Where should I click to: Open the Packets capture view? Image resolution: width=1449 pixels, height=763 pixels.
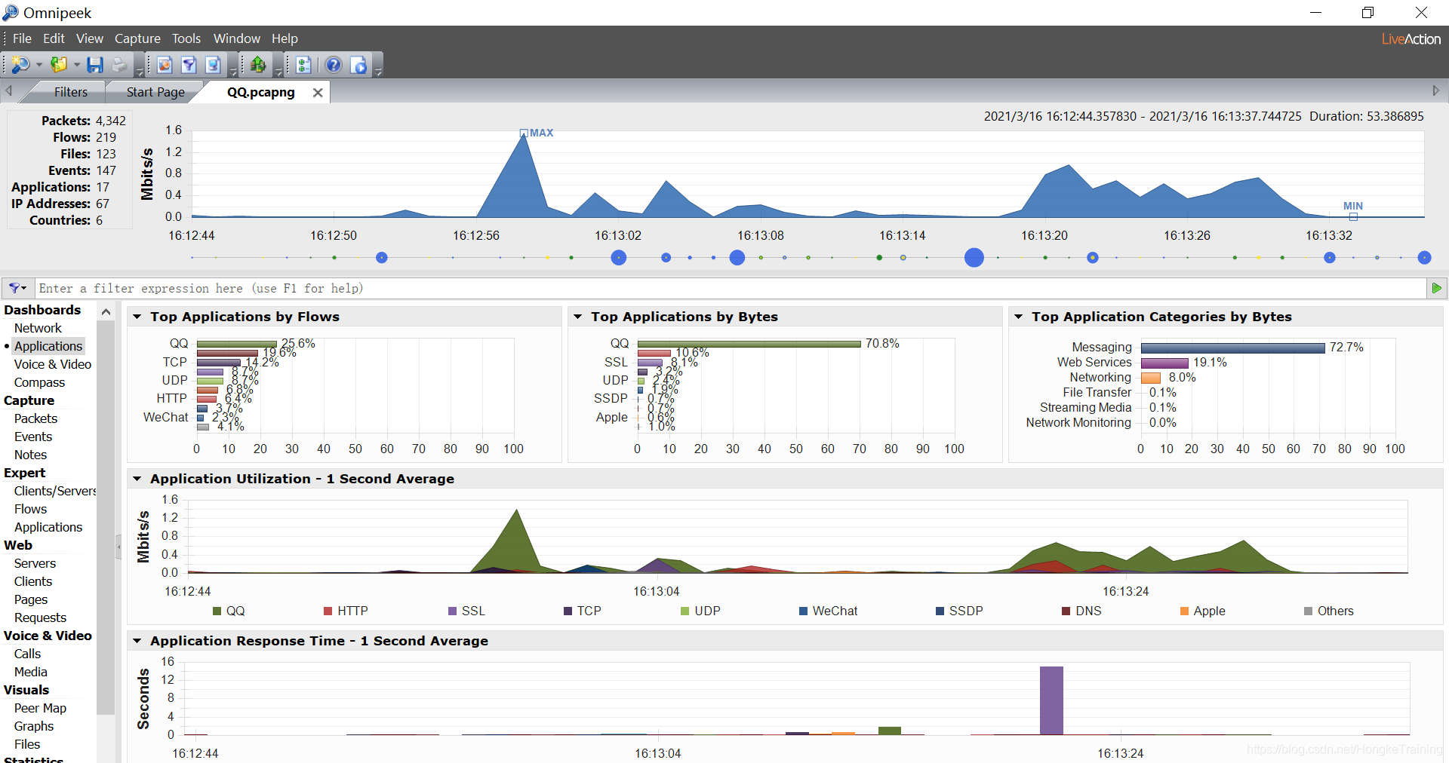click(x=35, y=418)
